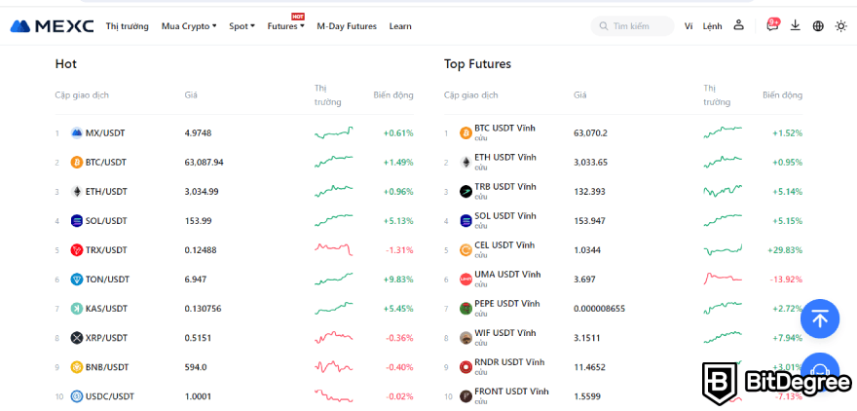Click Hot table's Biến động column header
The image size is (857, 411).
[x=393, y=95]
